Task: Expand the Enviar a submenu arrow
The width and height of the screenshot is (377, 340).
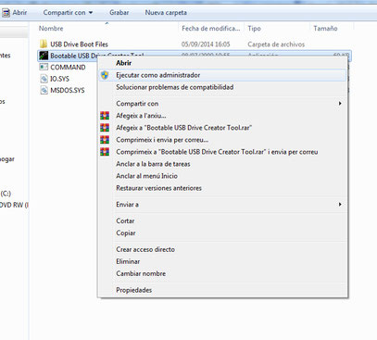Action: coord(340,204)
